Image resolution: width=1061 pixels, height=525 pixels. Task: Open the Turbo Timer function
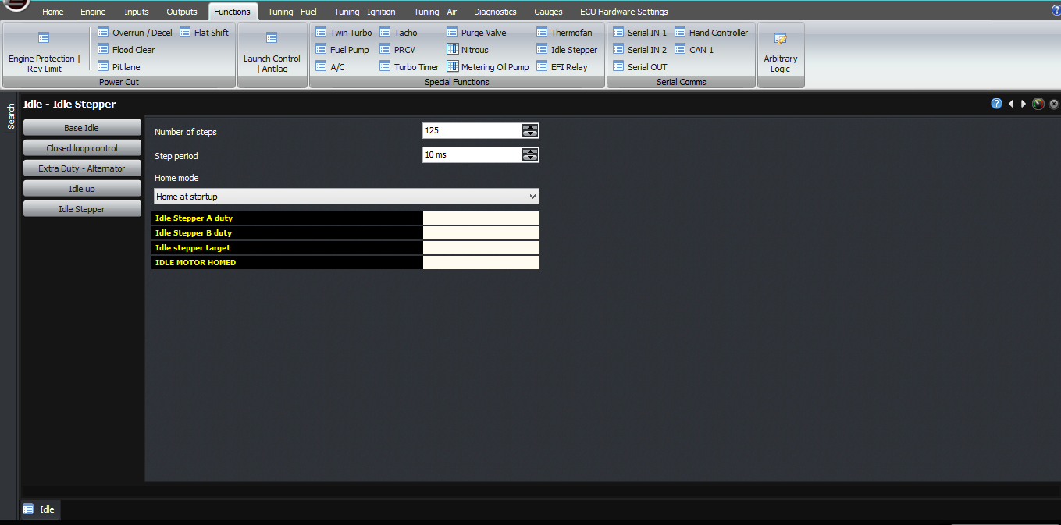(x=409, y=67)
